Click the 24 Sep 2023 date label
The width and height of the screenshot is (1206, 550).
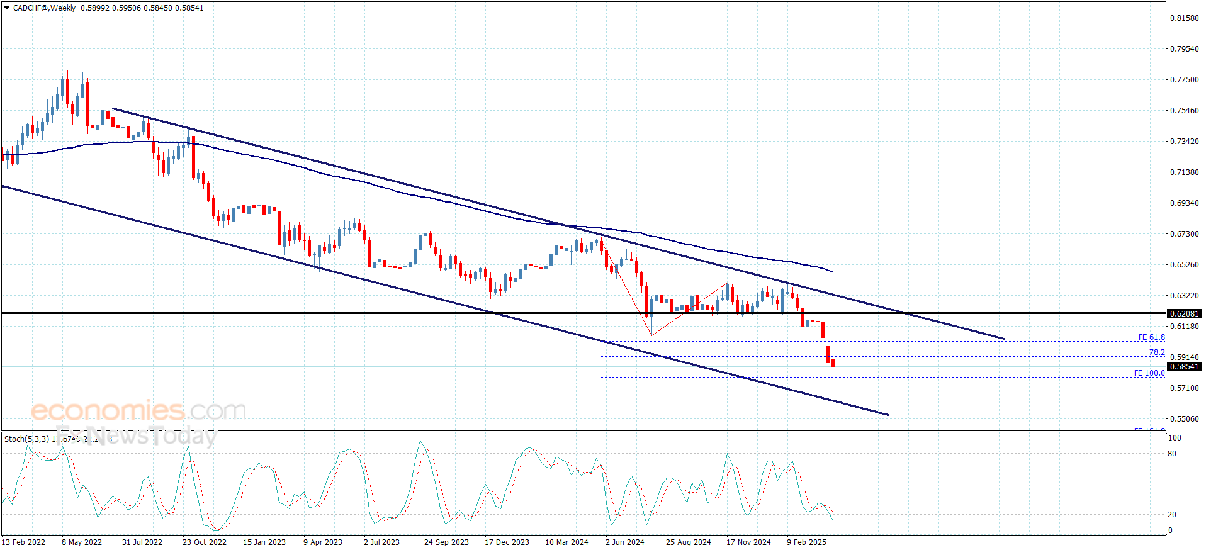[x=446, y=542]
